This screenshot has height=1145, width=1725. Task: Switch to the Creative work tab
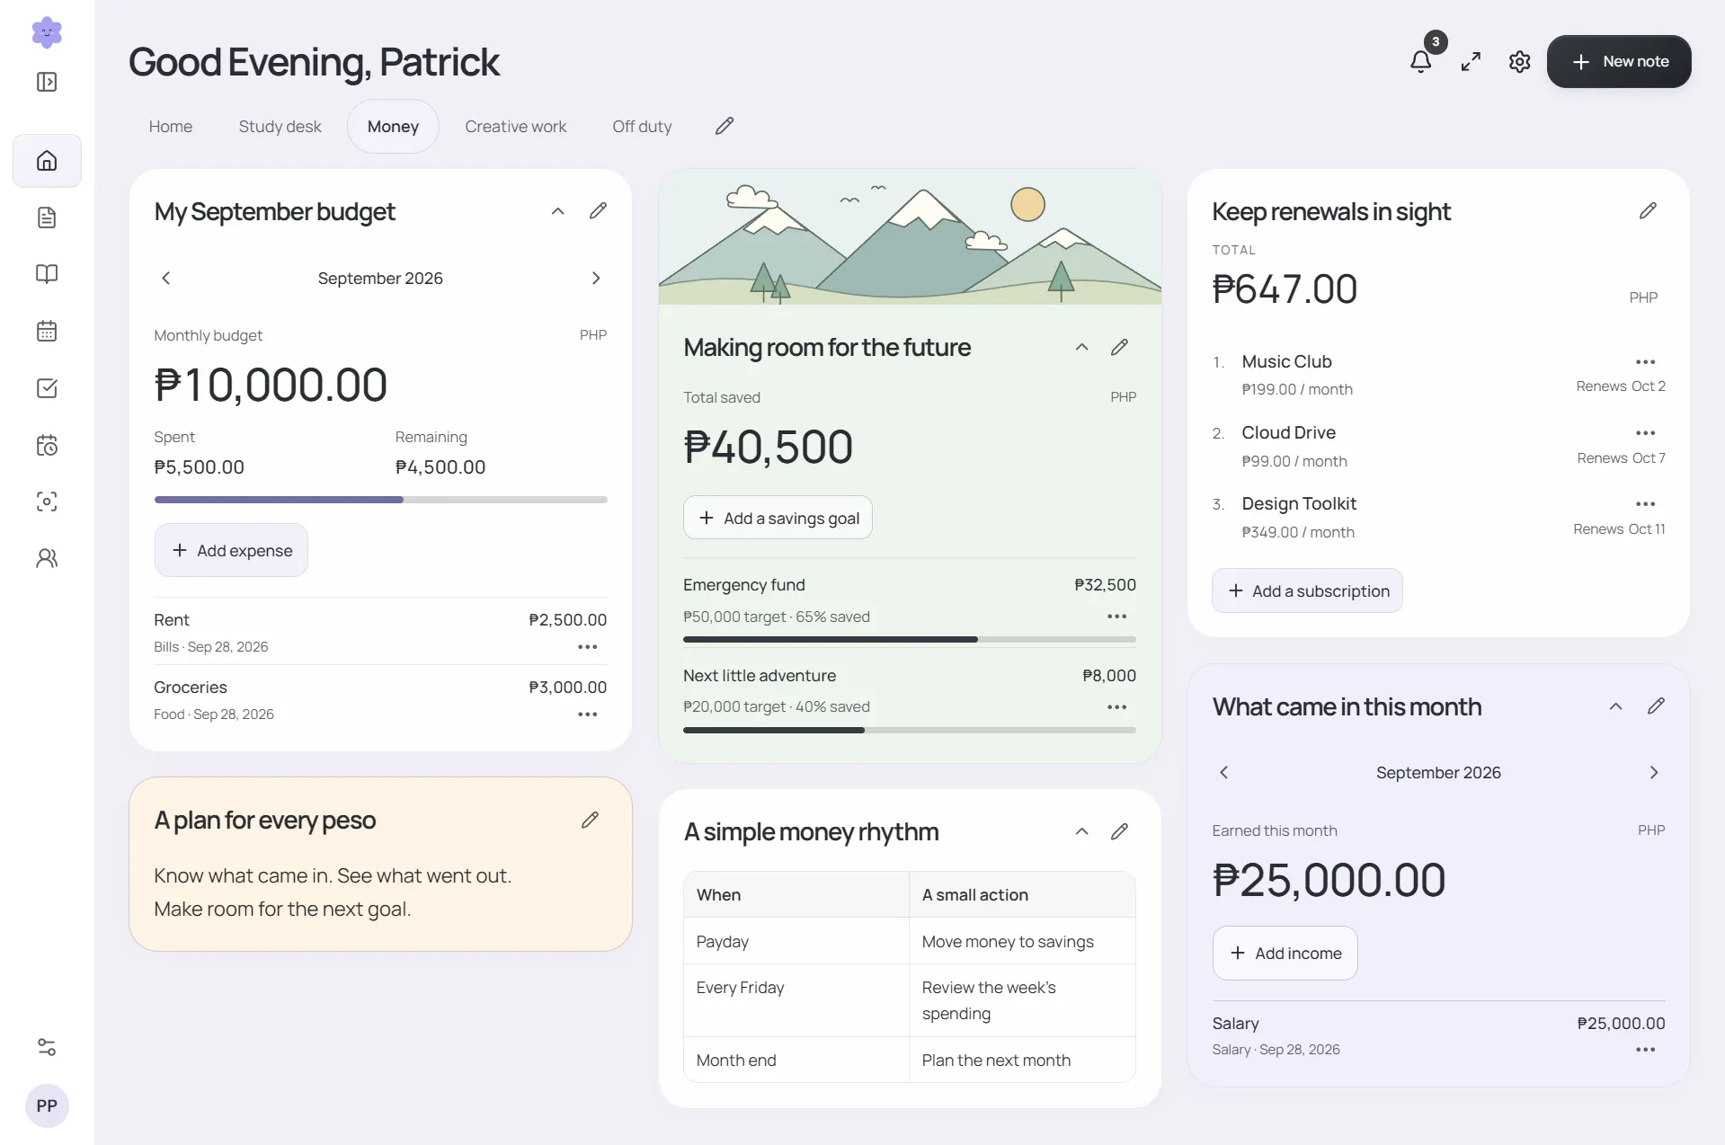pyautogui.click(x=515, y=127)
